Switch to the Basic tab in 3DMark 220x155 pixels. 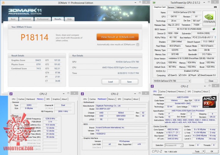click(13, 19)
